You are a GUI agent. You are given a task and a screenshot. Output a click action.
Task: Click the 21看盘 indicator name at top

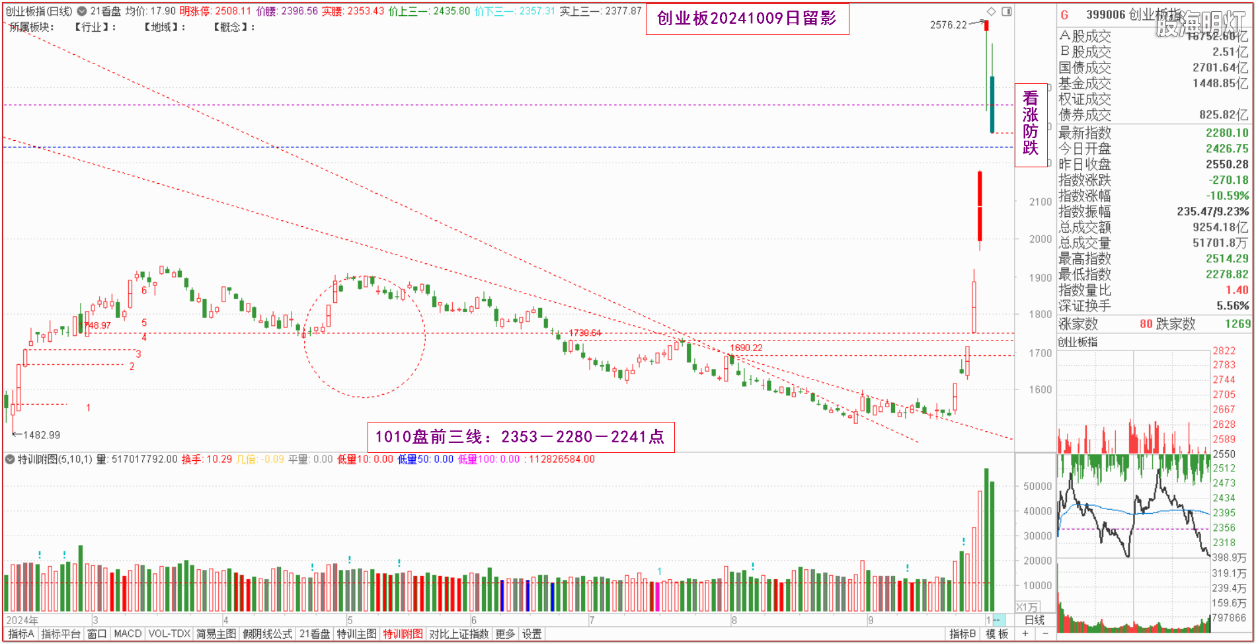click(105, 11)
